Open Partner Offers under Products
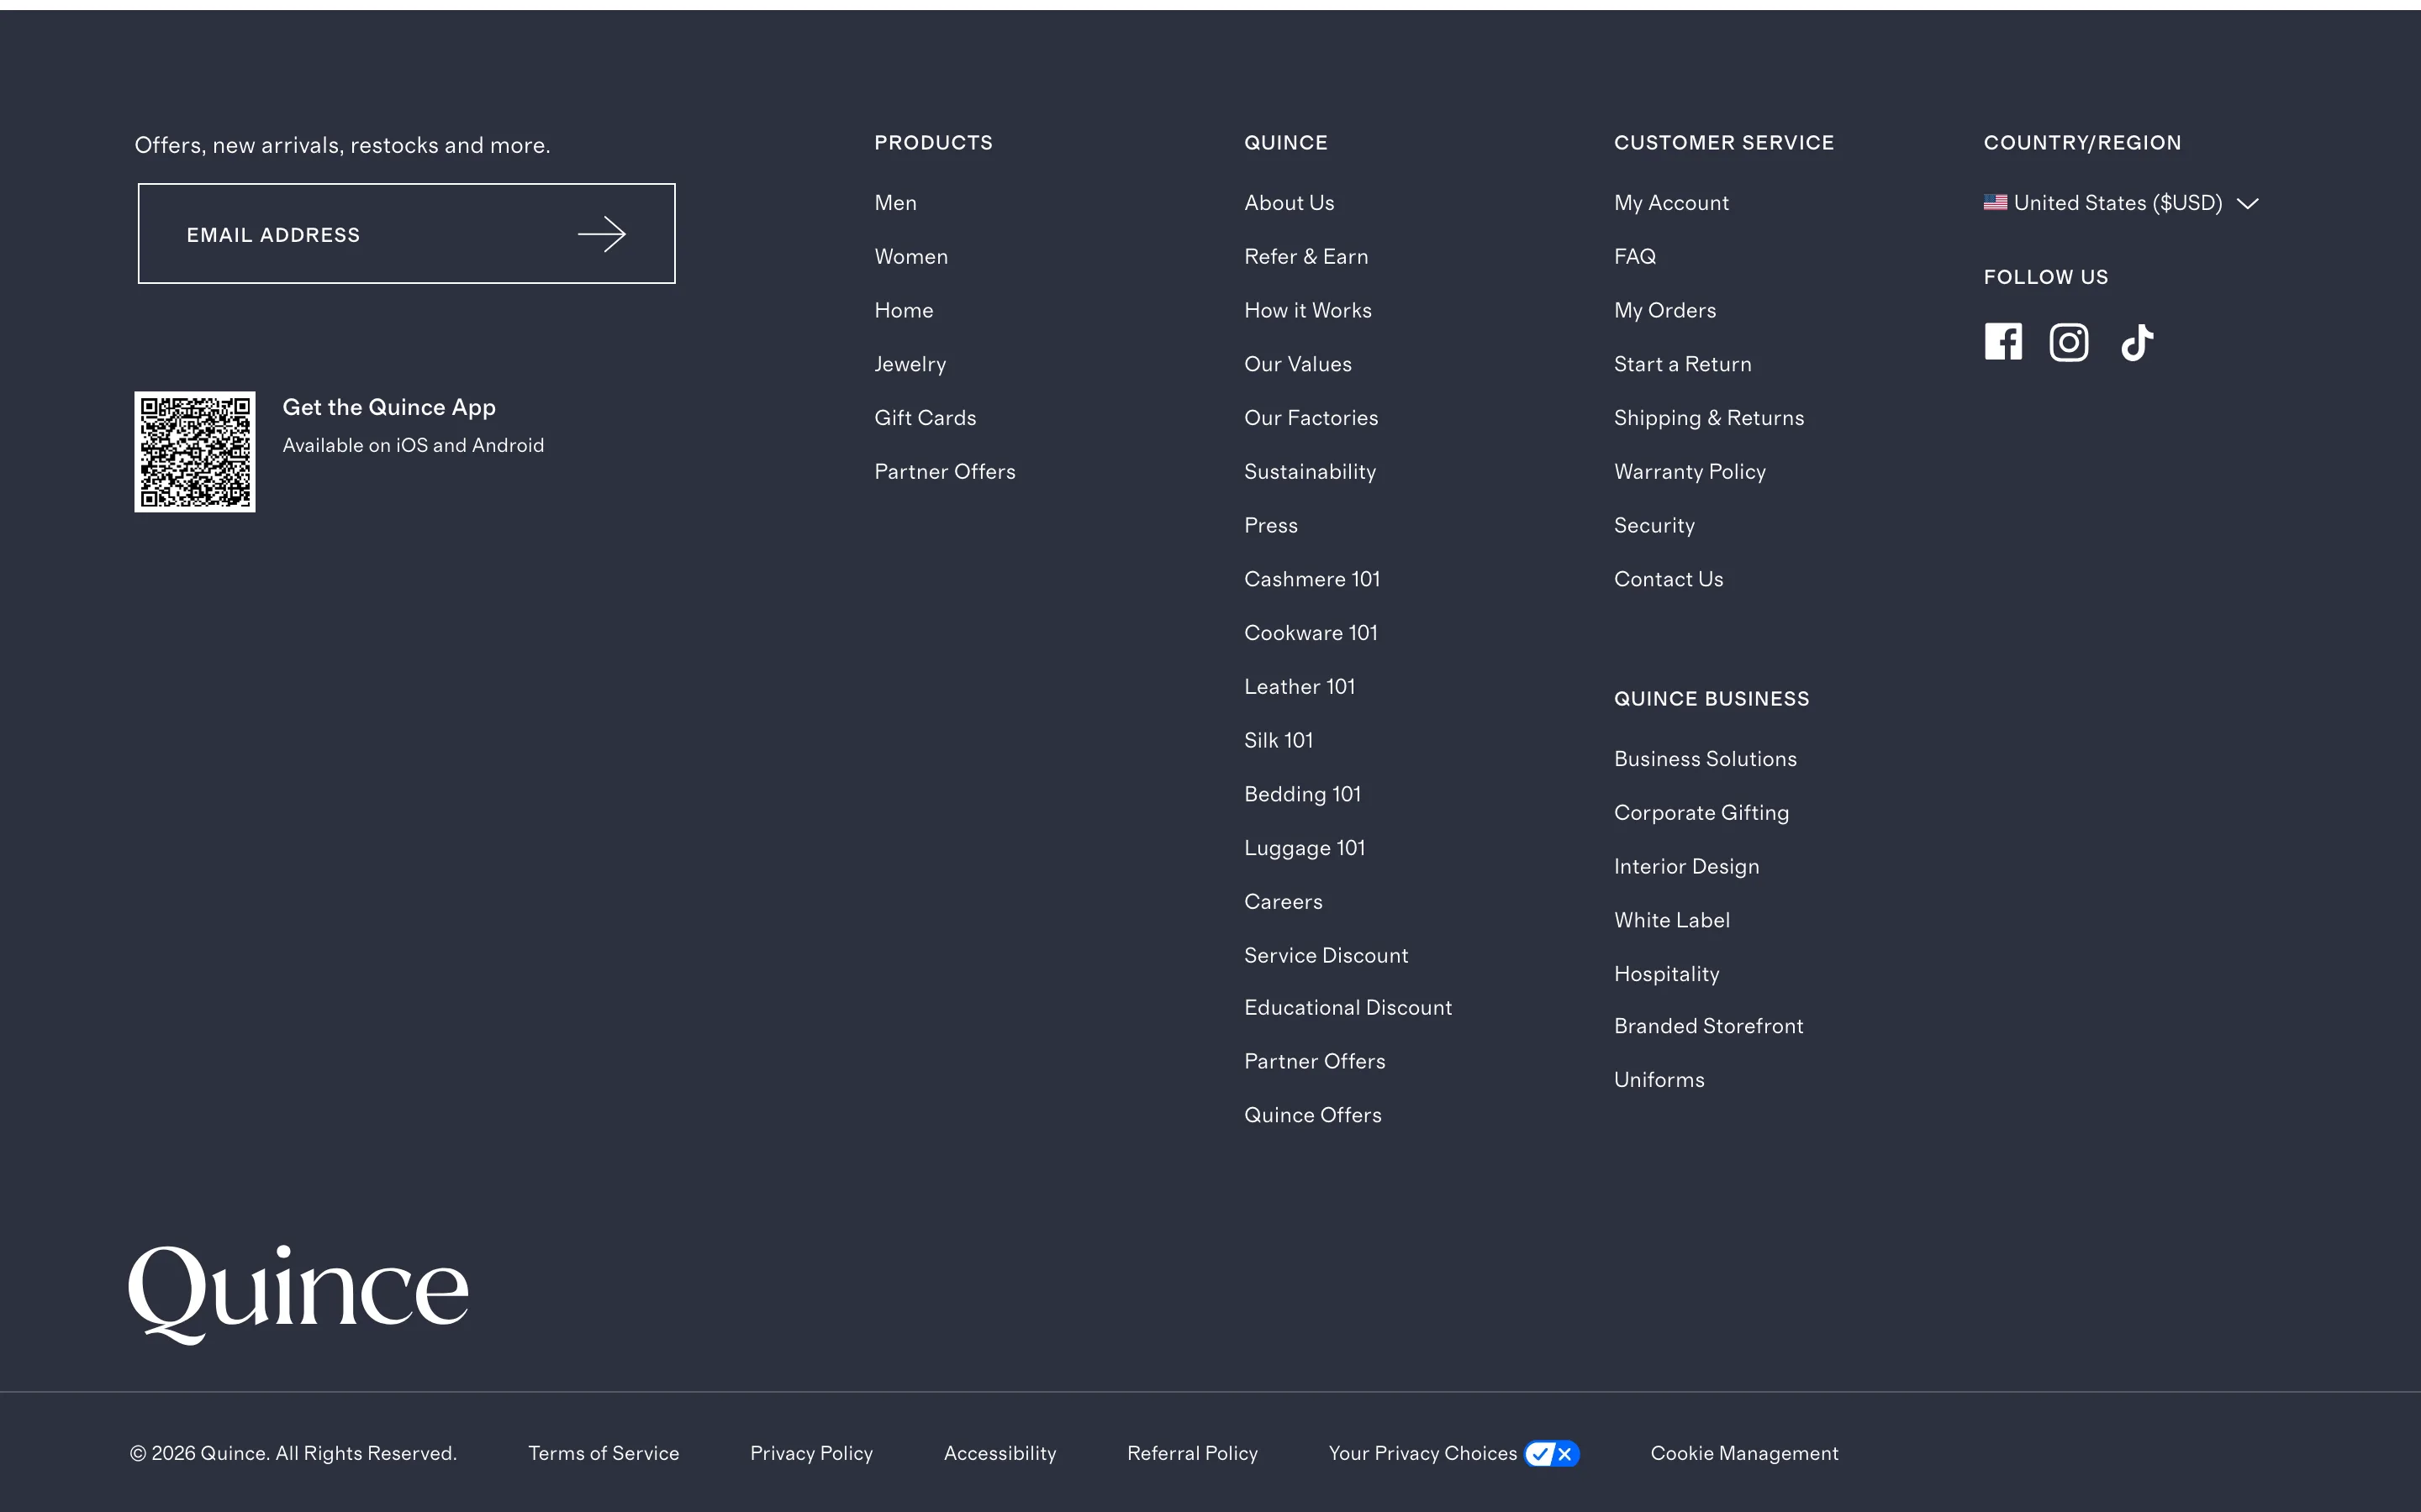2421x1512 pixels. tap(944, 472)
